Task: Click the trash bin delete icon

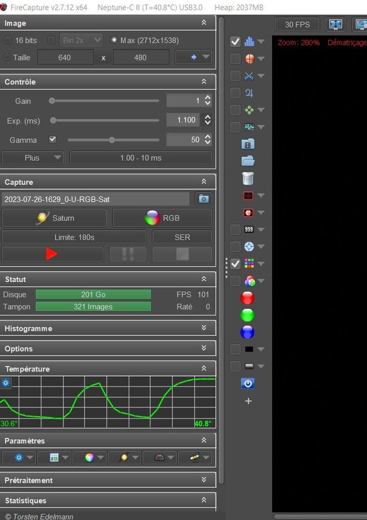Action: coord(248,178)
